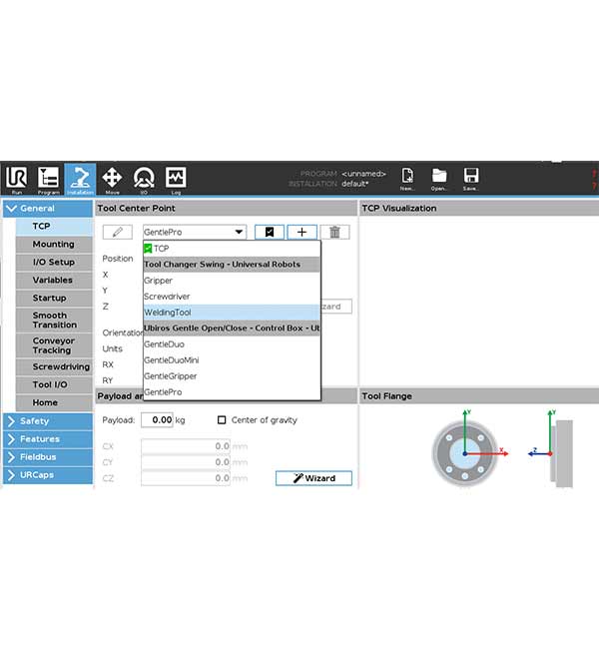The image size is (599, 649).
Task: Expand the URCaps section
Action: tap(48, 474)
